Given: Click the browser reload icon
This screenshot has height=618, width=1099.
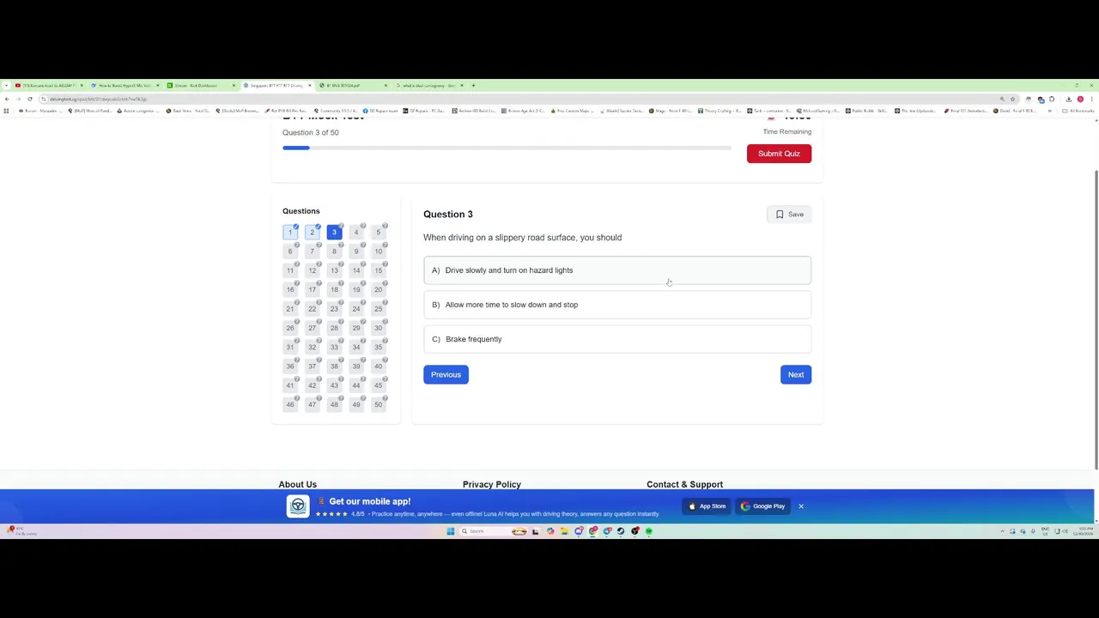Looking at the screenshot, I should pos(30,99).
